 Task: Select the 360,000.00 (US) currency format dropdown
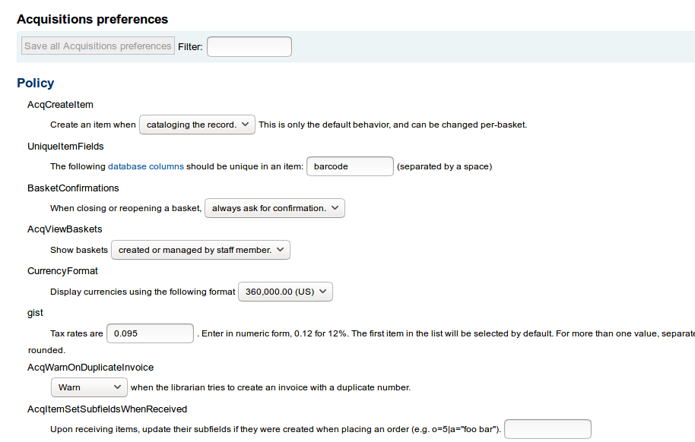(285, 292)
